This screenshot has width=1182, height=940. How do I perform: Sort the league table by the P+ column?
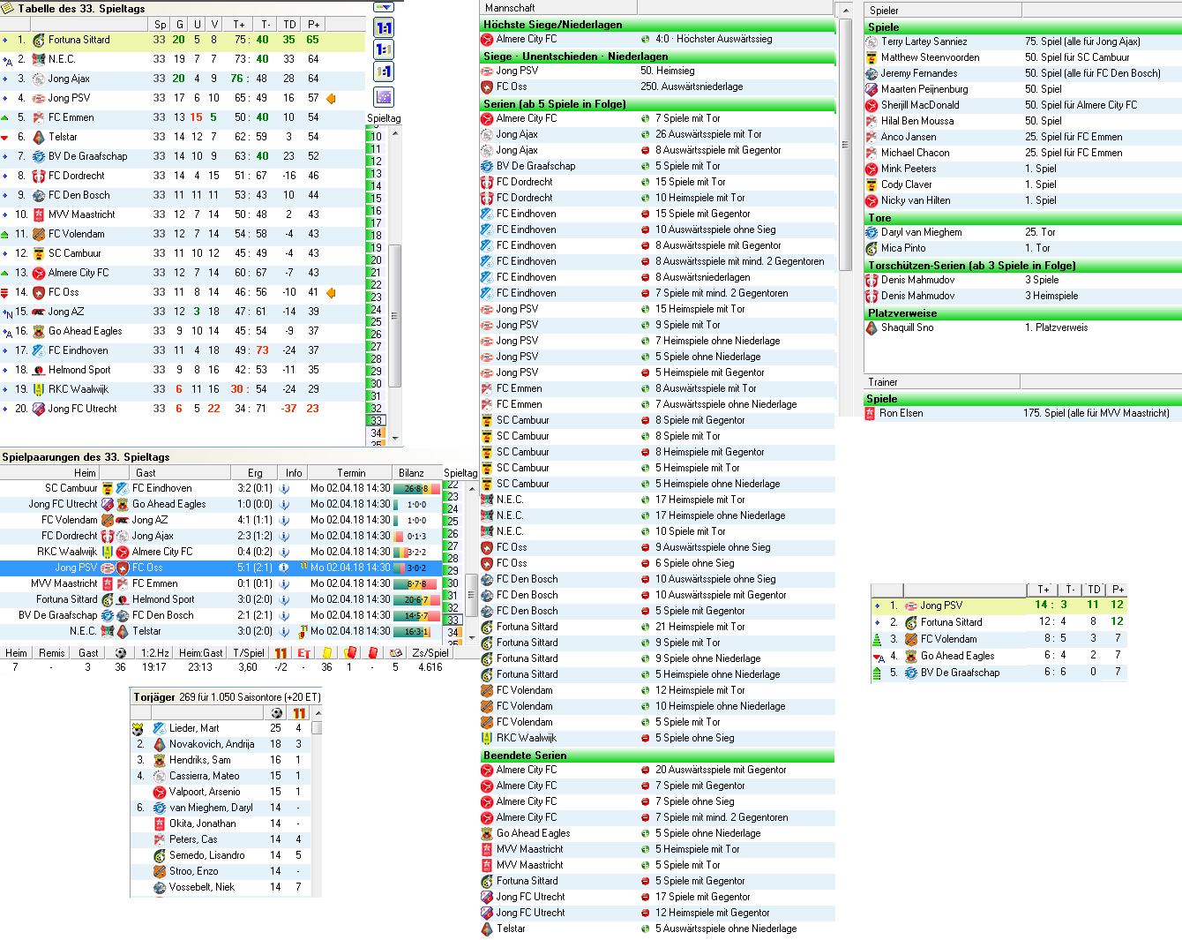tap(313, 25)
